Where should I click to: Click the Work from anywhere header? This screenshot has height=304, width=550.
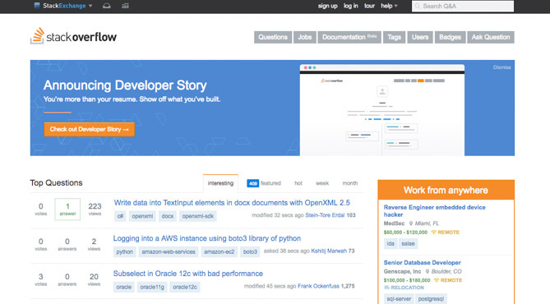446,190
